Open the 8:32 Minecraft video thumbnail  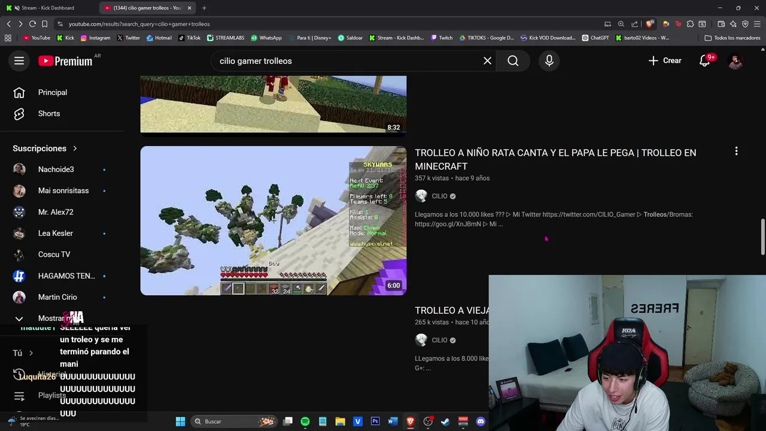coord(273,104)
